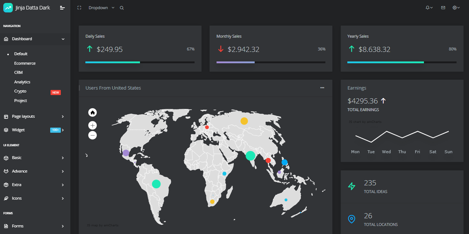Viewport: 469px width, 234px height.
Task: Click the Total Ideas lightning icon
Action: 351,186
